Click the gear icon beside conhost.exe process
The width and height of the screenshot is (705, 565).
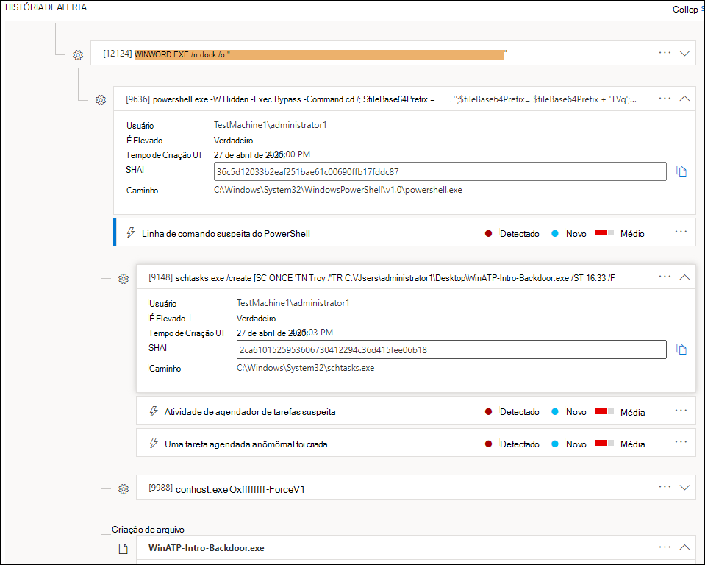124,489
